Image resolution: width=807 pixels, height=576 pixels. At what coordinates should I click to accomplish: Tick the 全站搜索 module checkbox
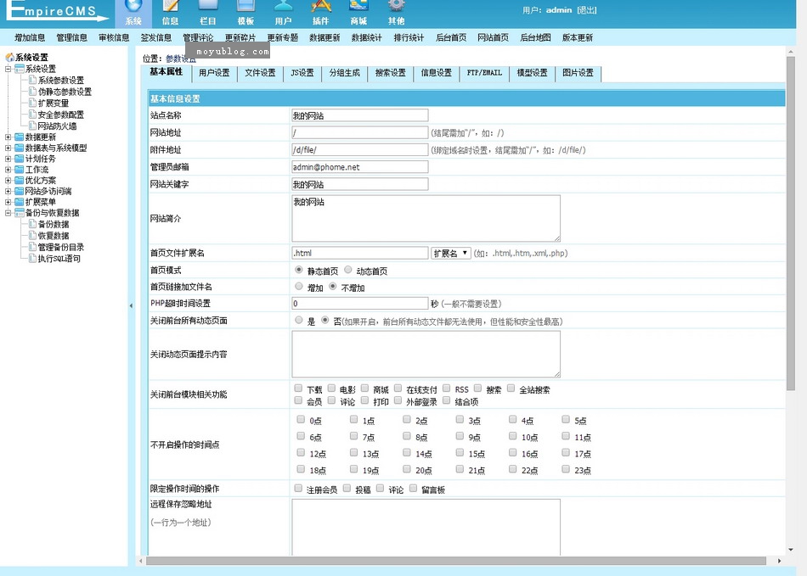[x=511, y=388]
